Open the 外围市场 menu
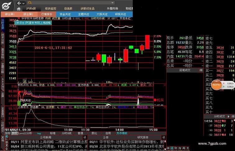Viewport: 235px width, 151px height. click(x=113, y=8)
